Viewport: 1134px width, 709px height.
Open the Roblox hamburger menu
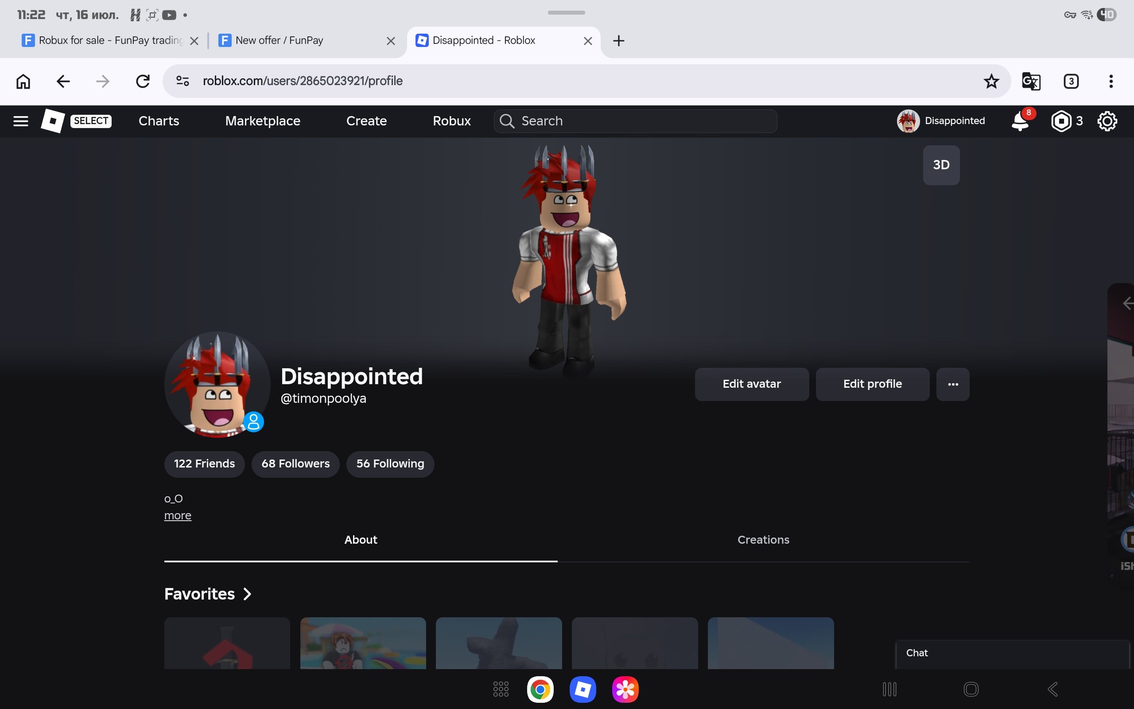coord(21,121)
